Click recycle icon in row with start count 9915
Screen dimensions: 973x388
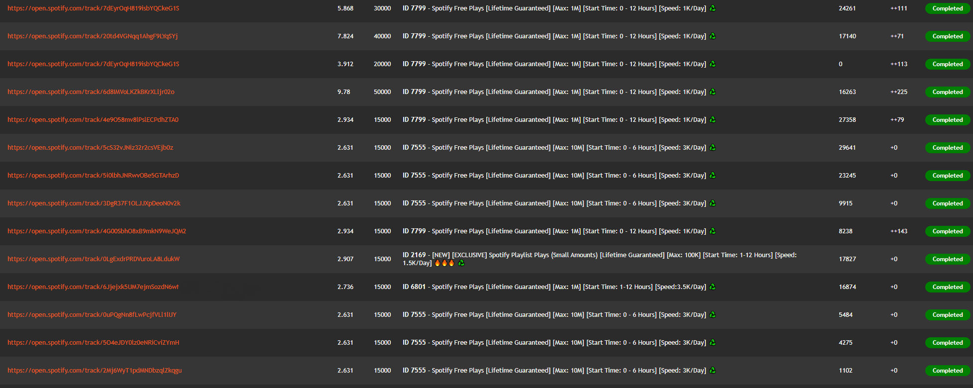point(712,203)
